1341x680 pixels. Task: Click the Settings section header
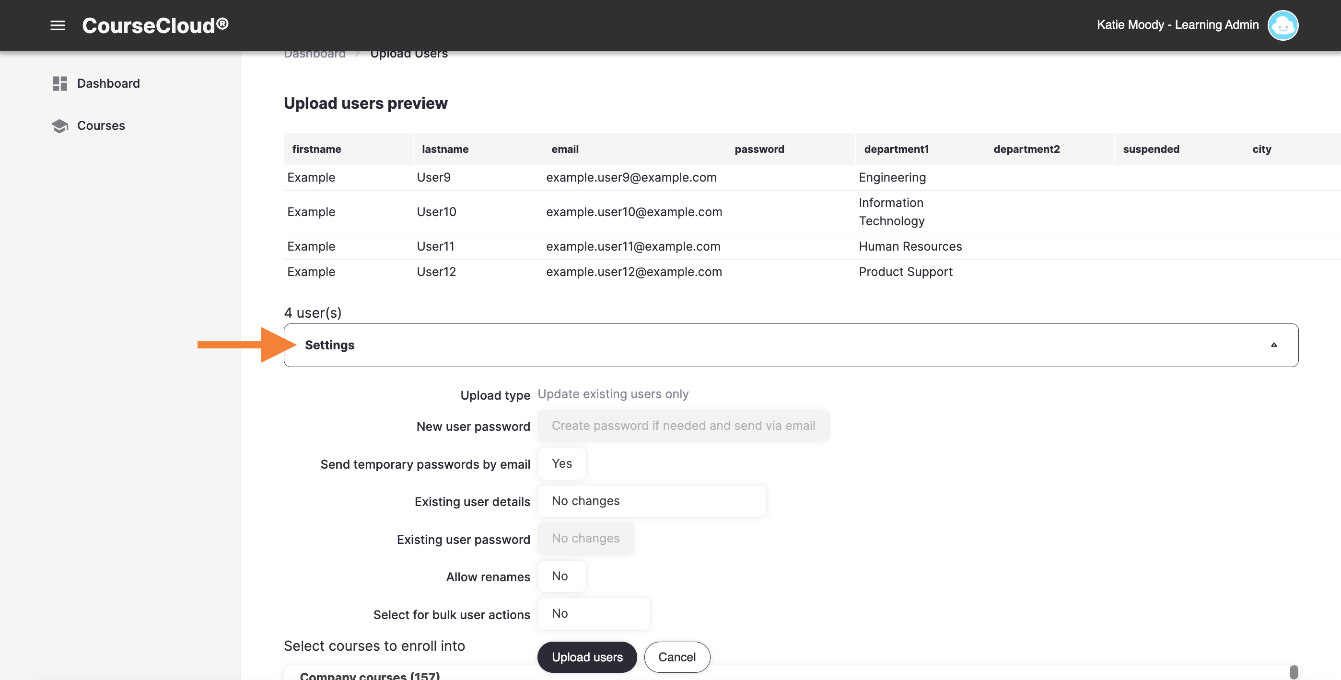click(791, 345)
